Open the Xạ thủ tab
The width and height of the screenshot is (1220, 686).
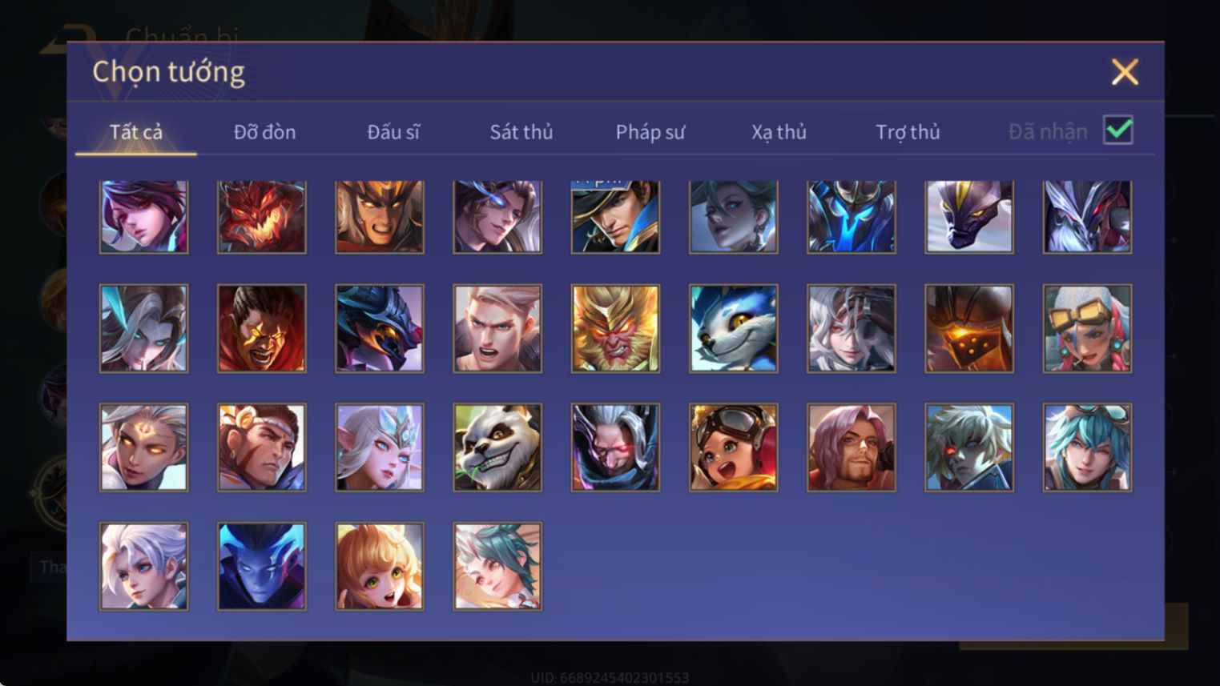point(779,132)
